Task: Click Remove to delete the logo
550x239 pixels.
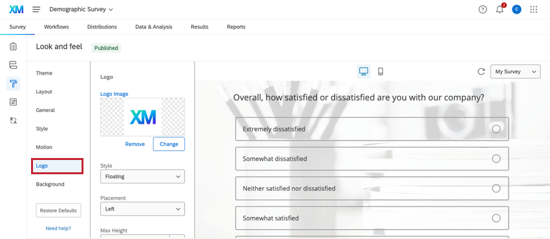Action: click(x=135, y=144)
